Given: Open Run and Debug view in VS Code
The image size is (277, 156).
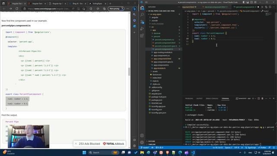Looking at the screenshot, I should 142,29.
